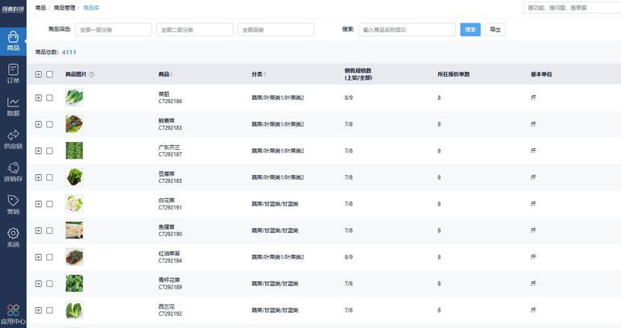Focus the global search box at top right
Viewport: 621px width, 328px height.
click(572, 7)
